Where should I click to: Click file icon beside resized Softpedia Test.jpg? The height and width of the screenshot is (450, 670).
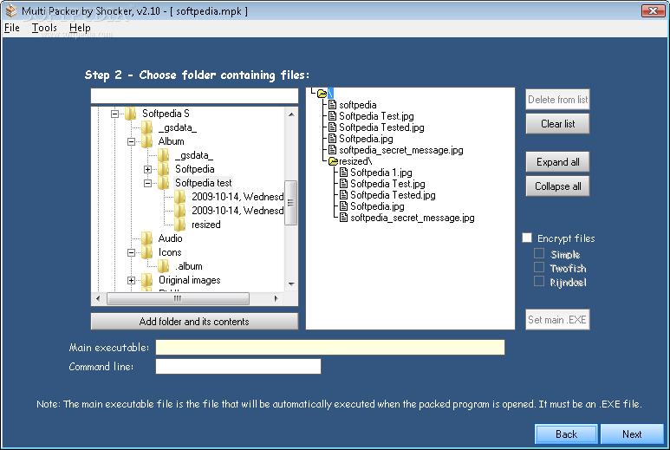pos(343,183)
